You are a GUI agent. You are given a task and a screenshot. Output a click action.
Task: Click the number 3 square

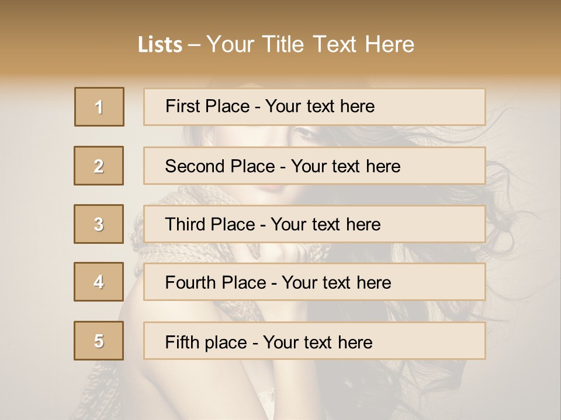click(99, 224)
